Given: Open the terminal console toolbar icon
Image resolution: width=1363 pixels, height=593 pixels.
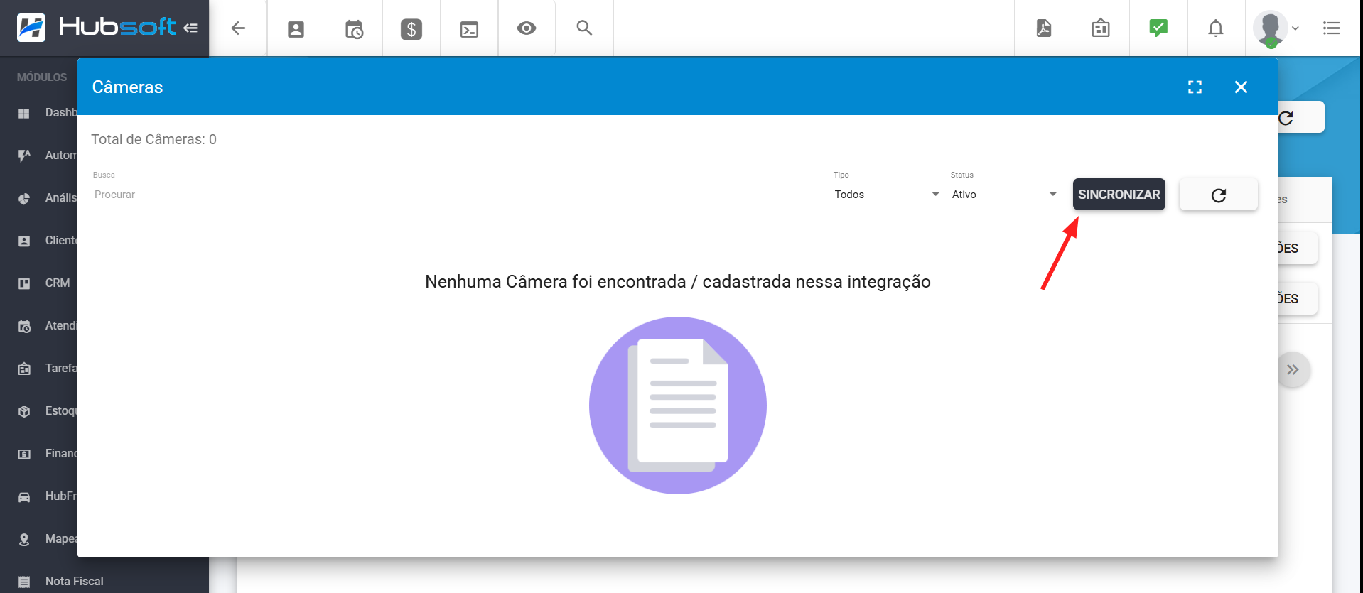Looking at the screenshot, I should click(x=469, y=29).
